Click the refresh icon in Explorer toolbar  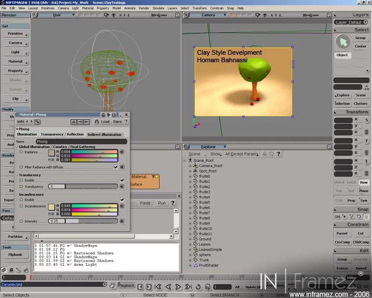[271, 154]
